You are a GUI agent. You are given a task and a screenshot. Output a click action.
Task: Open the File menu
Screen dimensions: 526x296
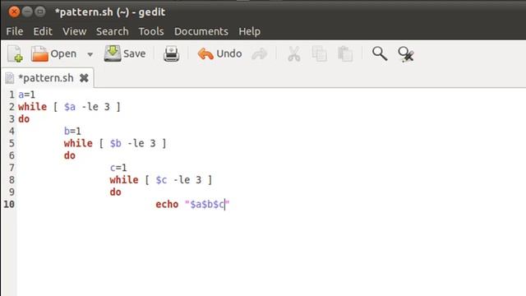15,31
